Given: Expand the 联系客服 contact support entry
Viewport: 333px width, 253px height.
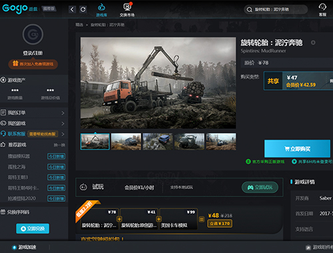Looking at the screenshot, I should click(x=33, y=134).
